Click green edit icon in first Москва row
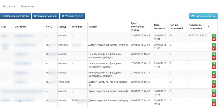This screenshot has width=219, height=107. [214, 35]
